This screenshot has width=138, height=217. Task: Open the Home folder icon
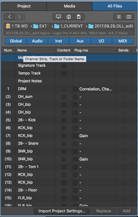pyautogui.click(x=69, y=17)
